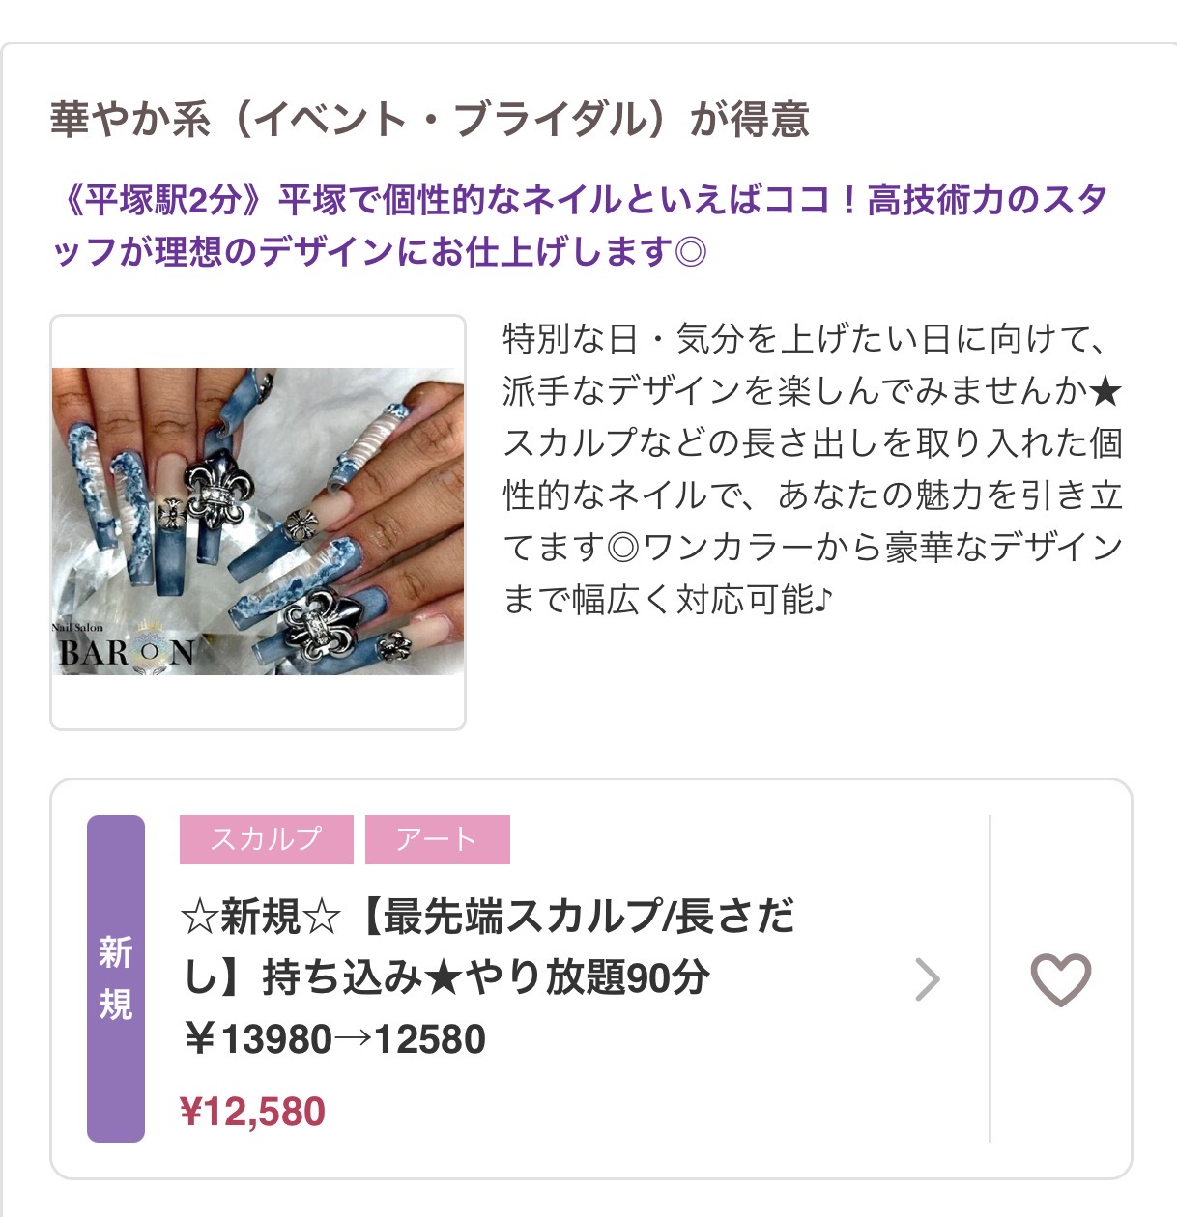Select the アート tag
The width and height of the screenshot is (1177, 1217).
click(x=437, y=838)
